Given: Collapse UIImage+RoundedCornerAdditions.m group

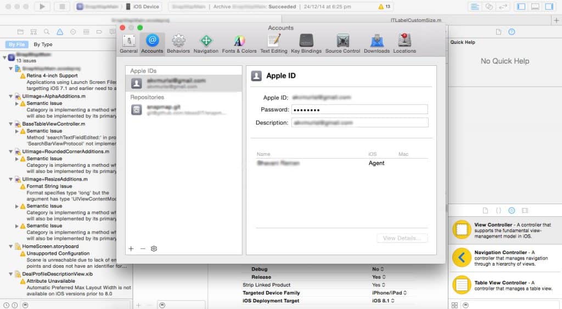Looking at the screenshot, I should pyautogui.click(x=11, y=151).
